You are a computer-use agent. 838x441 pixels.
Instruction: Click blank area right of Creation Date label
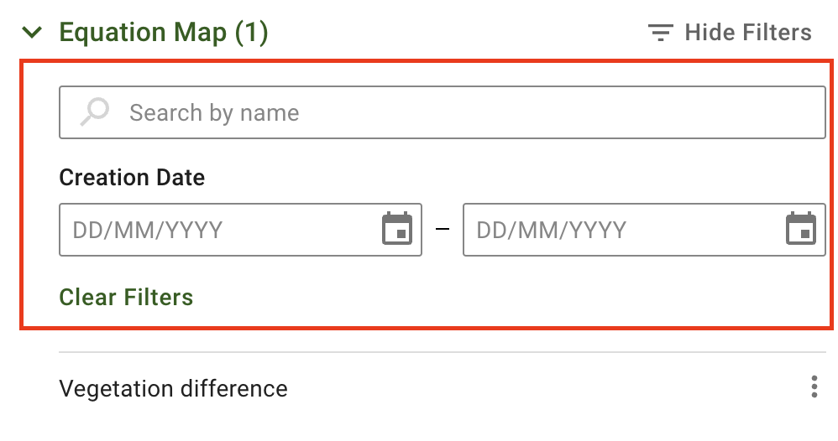click(x=504, y=178)
